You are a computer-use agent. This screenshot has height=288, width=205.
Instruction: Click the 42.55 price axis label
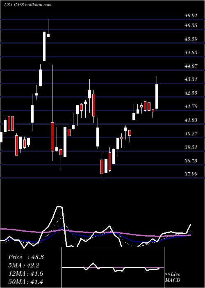(191, 93)
